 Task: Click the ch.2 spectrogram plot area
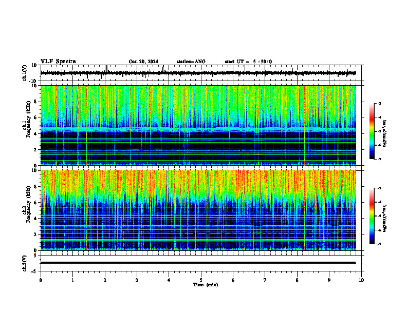pyautogui.click(x=198, y=210)
